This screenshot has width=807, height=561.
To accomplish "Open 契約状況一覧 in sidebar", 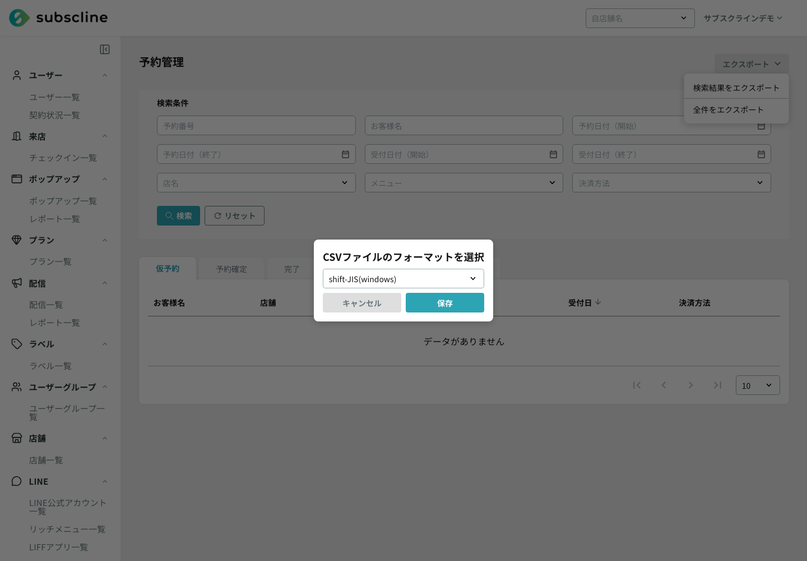I will point(54,115).
